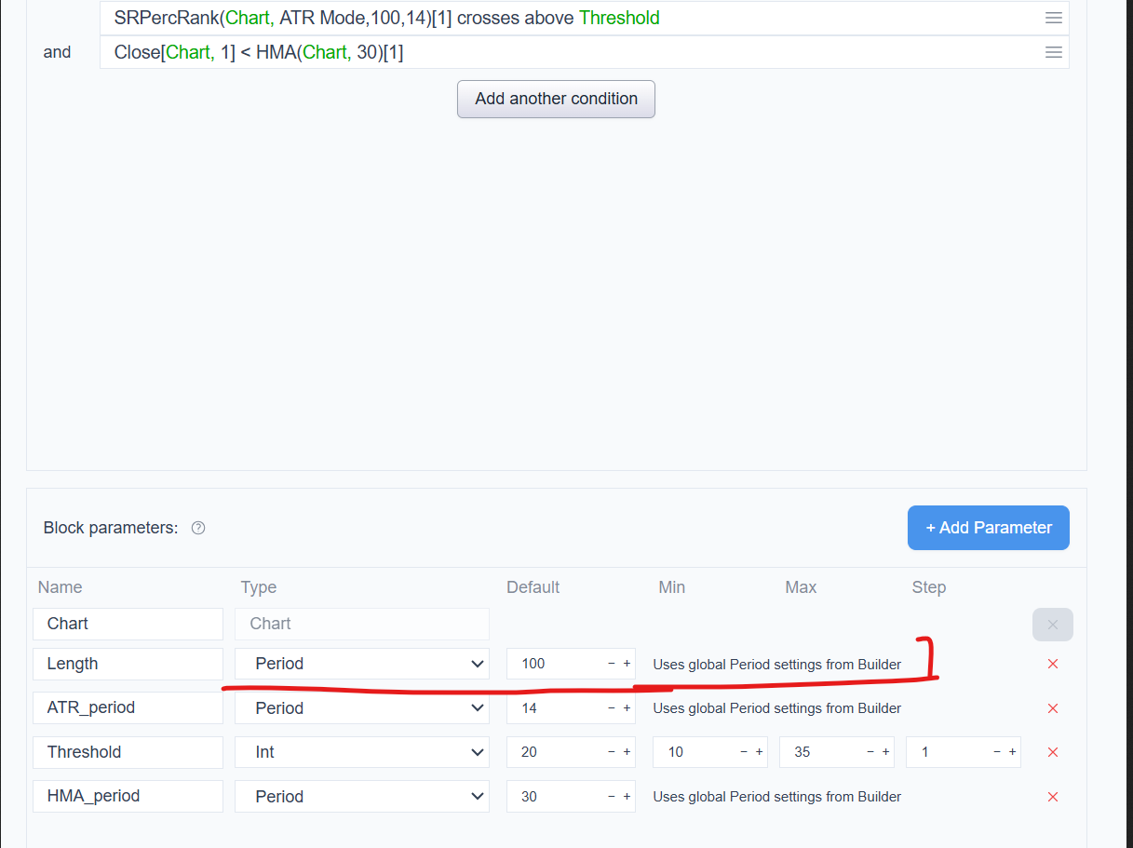
Task: Remove the ATR_period parameter
Action: tap(1053, 708)
